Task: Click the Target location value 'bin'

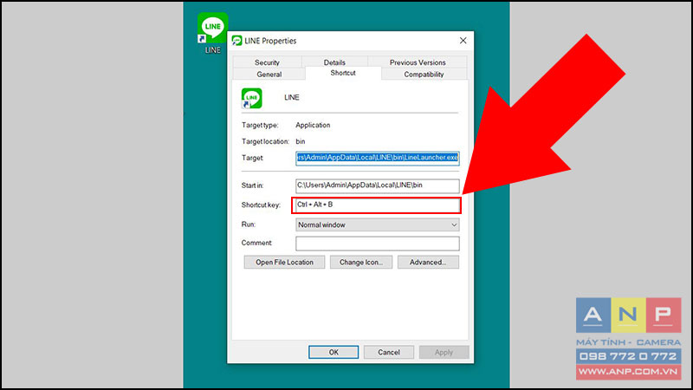Action: click(301, 141)
